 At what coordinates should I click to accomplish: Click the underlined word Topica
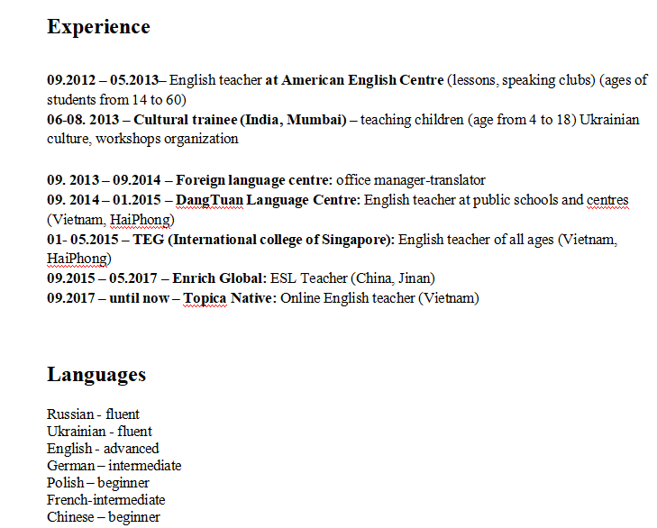tap(205, 298)
